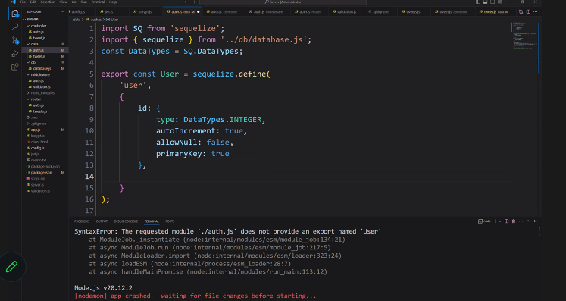Open terminal panel more actions ellipsis

pos(521,221)
